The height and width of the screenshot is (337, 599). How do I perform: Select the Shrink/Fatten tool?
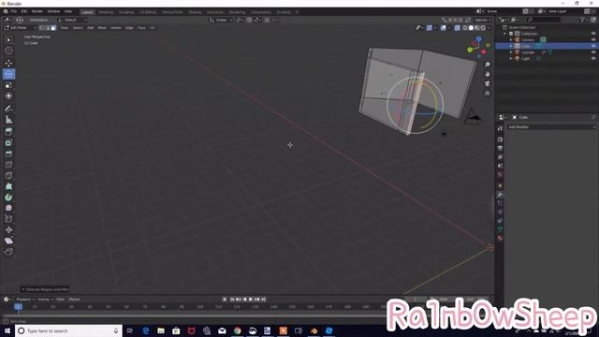[8, 230]
